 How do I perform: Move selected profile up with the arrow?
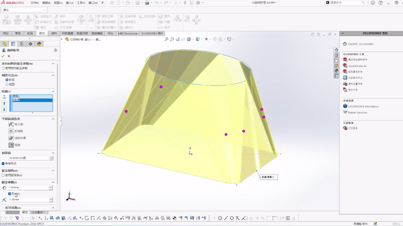click(x=4, y=103)
